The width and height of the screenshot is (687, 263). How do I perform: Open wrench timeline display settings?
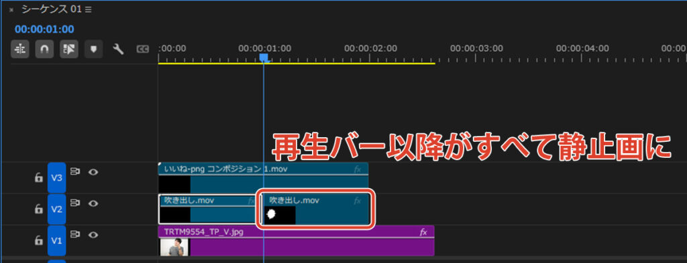(118, 50)
